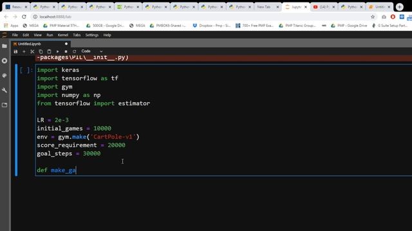Open the PMP Titanic Group bookmark

[x=298, y=26]
